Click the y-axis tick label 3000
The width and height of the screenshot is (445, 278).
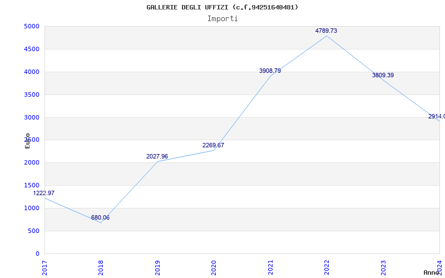(x=32, y=117)
